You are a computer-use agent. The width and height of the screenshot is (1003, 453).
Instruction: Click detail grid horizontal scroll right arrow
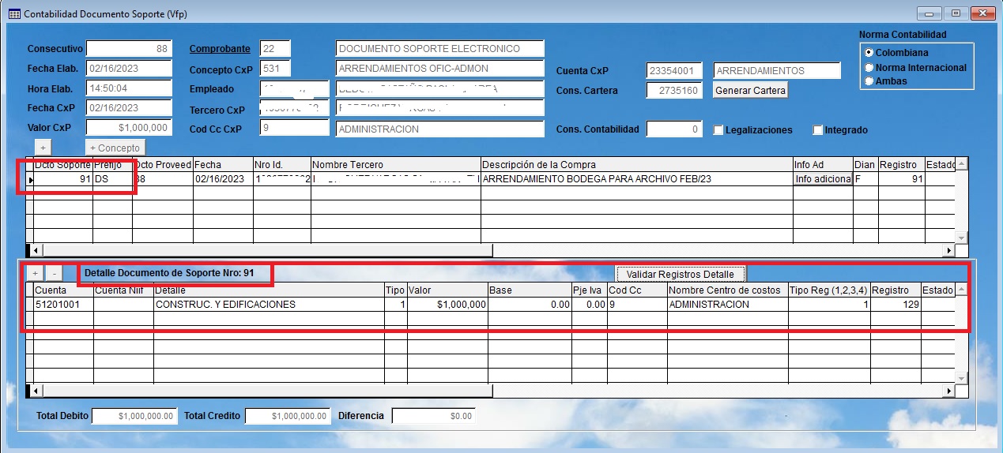click(x=950, y=391)
